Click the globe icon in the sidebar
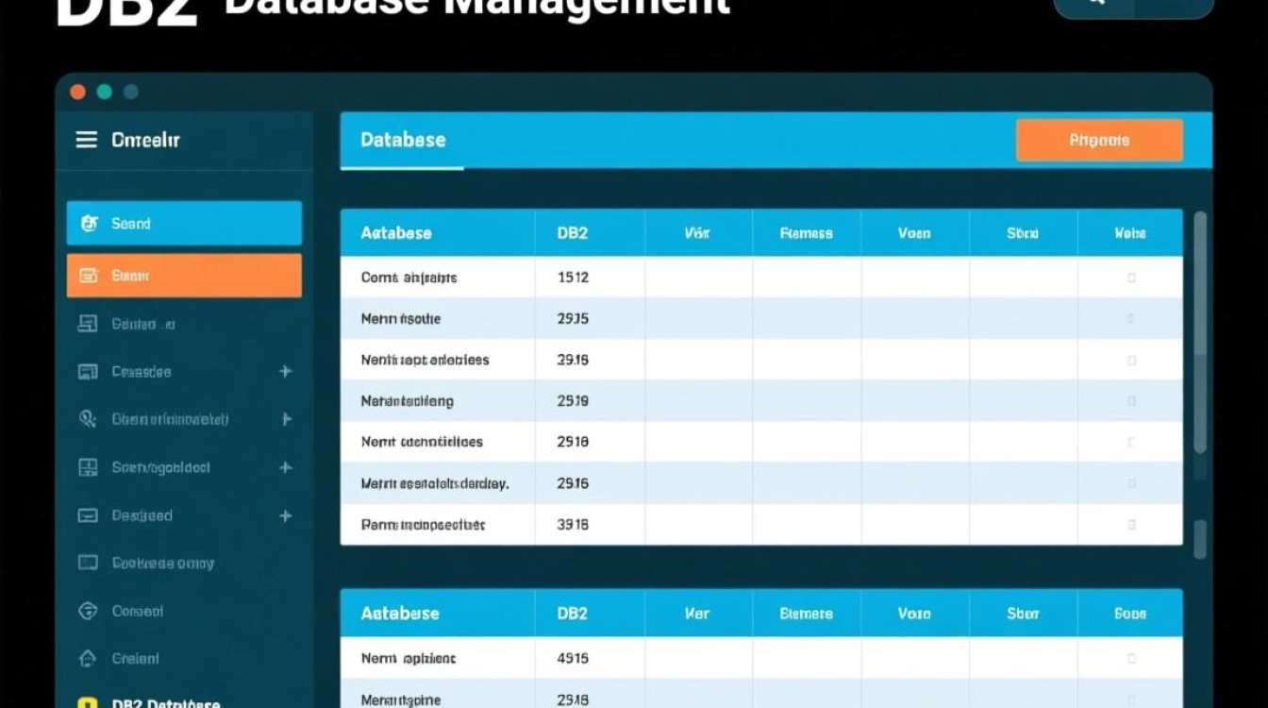Viewport: 1268px width, 708px height. click(88, 611)
